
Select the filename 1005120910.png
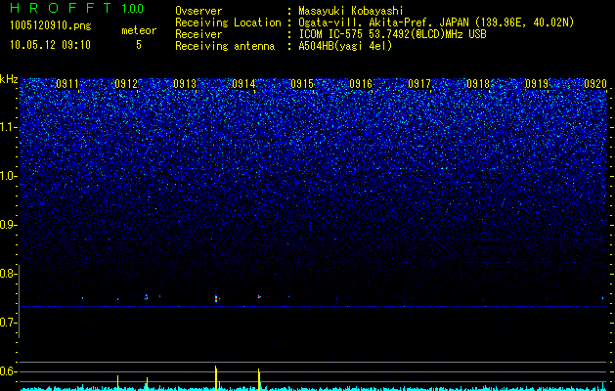point(51,26)
